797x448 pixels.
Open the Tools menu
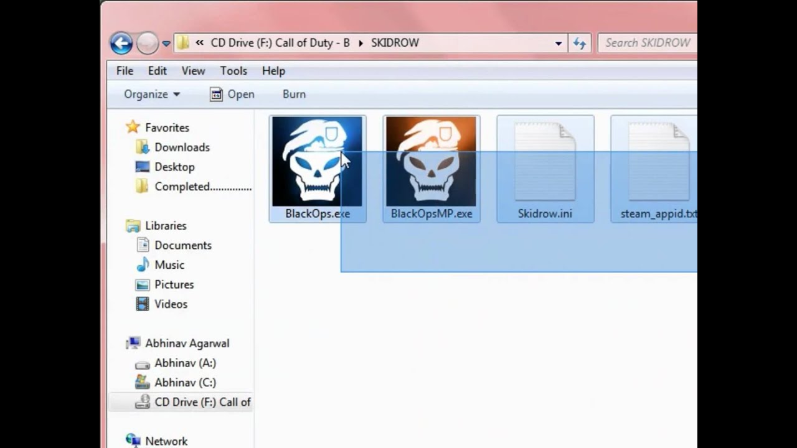point(233,71)
